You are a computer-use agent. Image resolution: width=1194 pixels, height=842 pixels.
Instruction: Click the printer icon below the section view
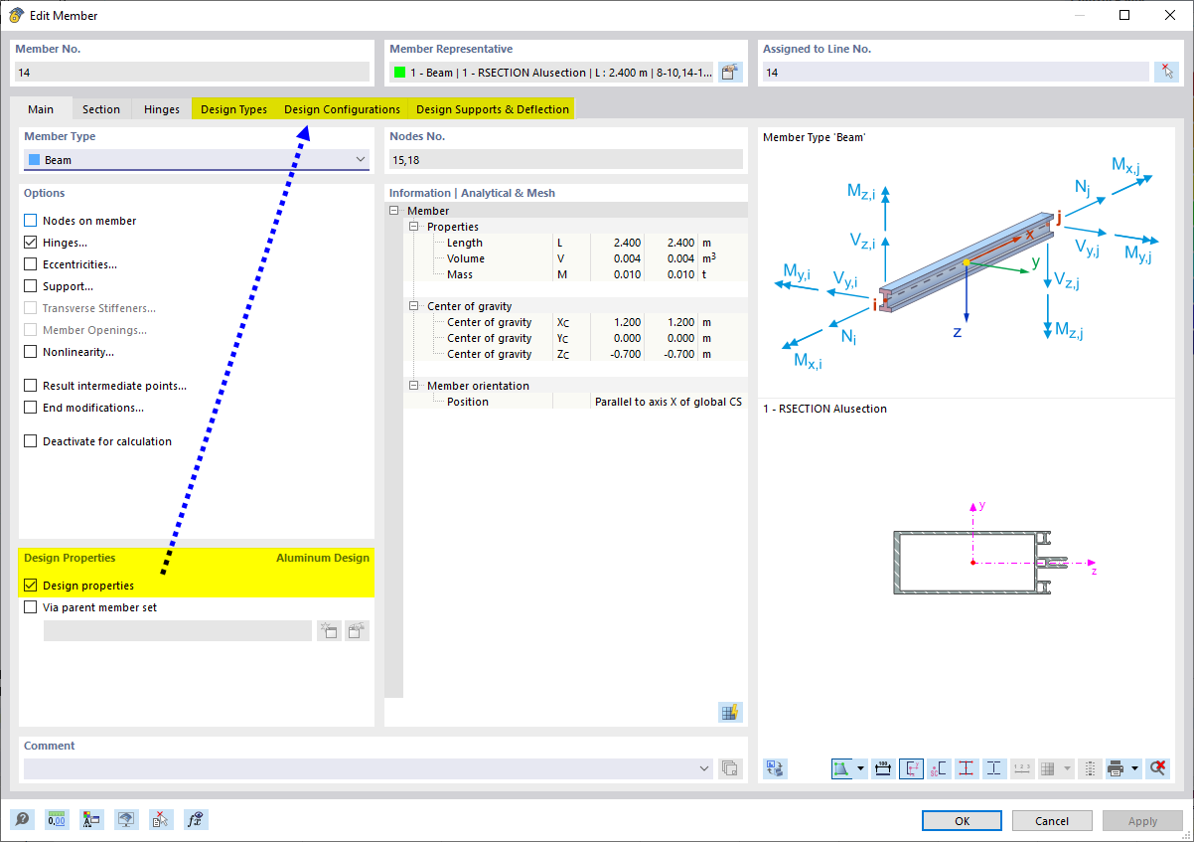[1117, 768]
